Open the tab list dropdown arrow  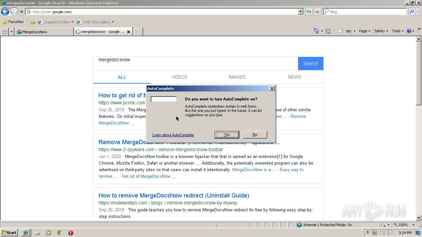pos(12,32)
